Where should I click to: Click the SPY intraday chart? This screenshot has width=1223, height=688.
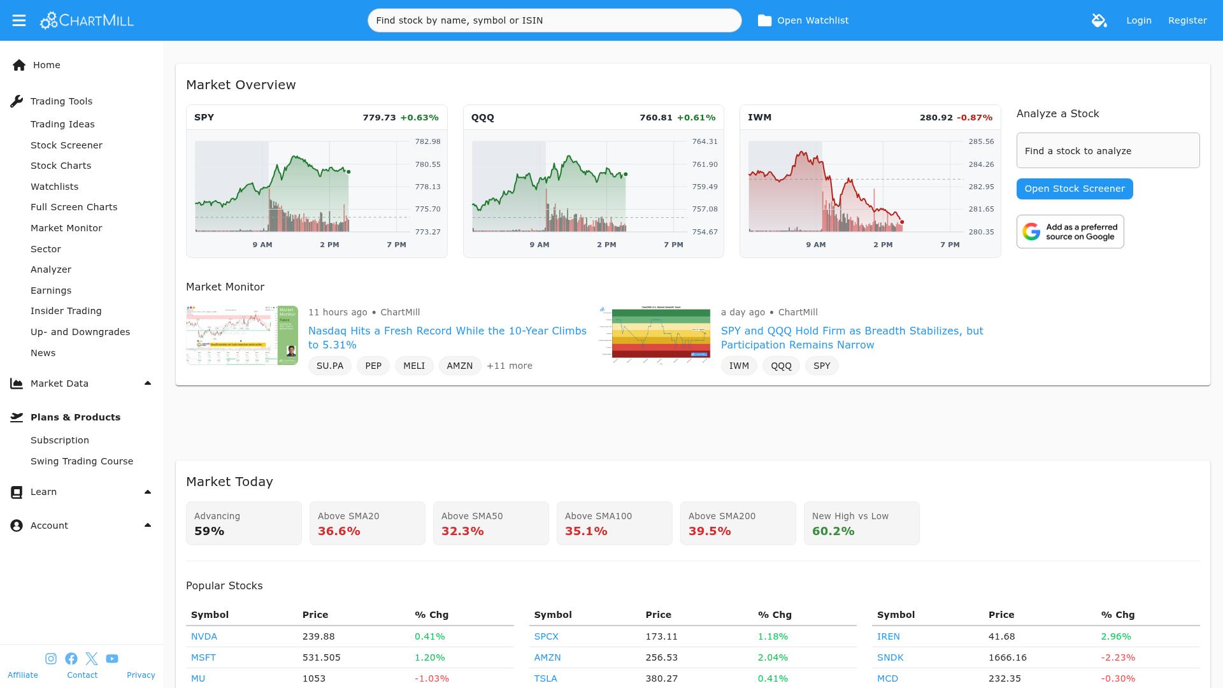[x=317, y=194]
